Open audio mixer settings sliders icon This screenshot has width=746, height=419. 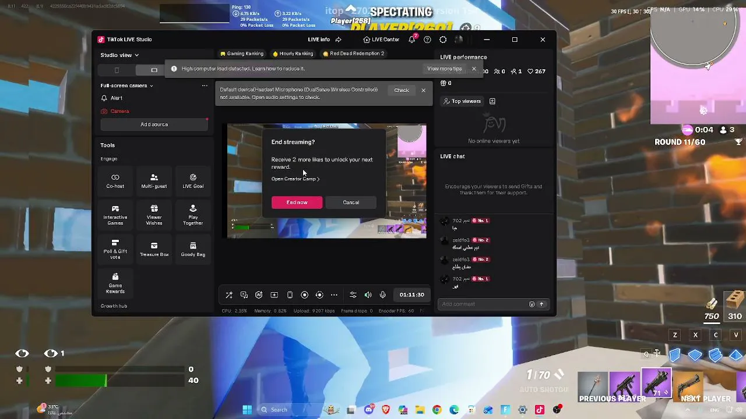(353, 295)
